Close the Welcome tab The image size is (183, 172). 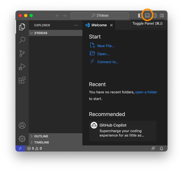111,25
